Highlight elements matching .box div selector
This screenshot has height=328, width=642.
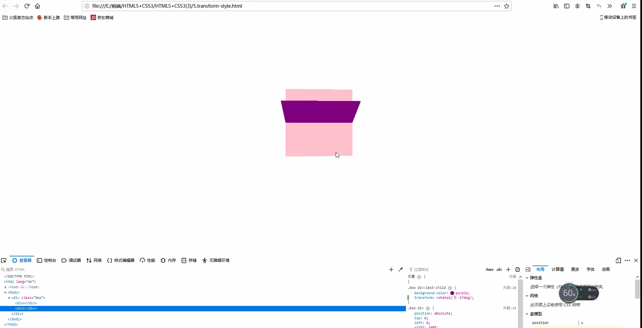[428, 308]
